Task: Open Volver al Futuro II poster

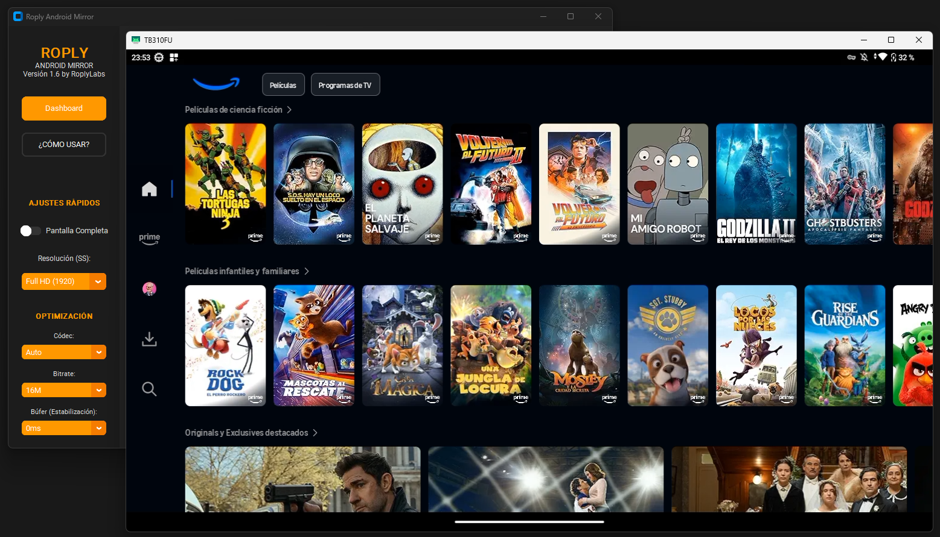Action: point(491,184)
